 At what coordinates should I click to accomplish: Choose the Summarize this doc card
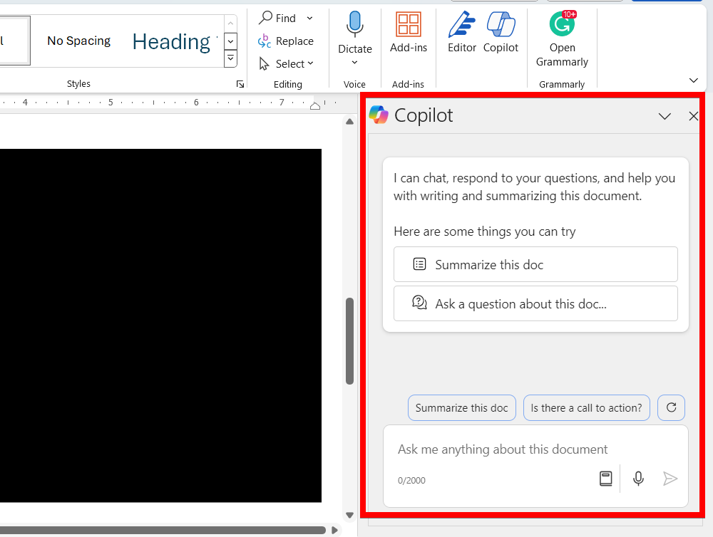pyautogui.click(x=535, y=264)
